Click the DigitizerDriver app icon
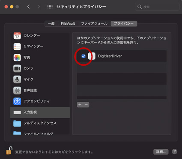This screenshot has width=182, height=159. tap(92, 56)
